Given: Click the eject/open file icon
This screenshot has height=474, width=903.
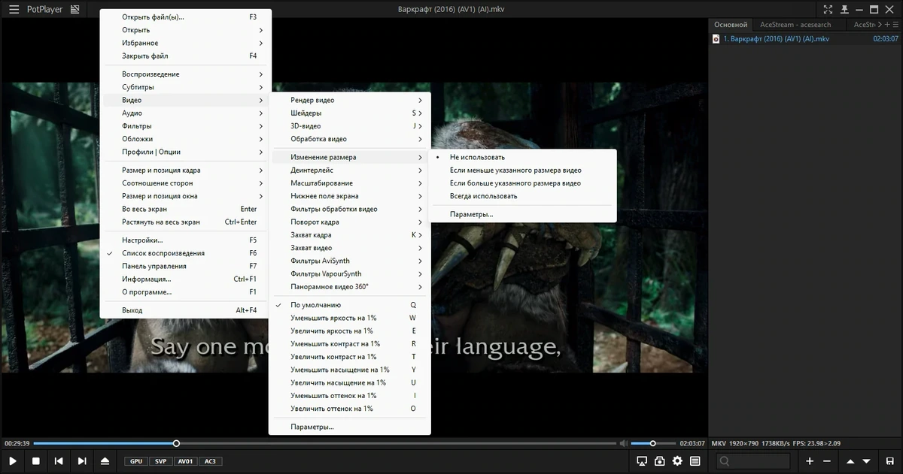Looking at the screenshot, I should (x=105, y=461).
